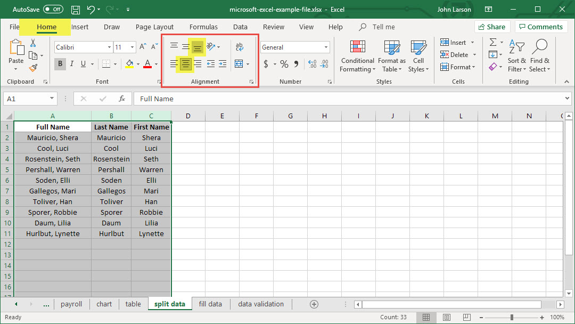The image size is (575, 324).
Task: Click the Insert Function fx icon
Action: (122, 99)
